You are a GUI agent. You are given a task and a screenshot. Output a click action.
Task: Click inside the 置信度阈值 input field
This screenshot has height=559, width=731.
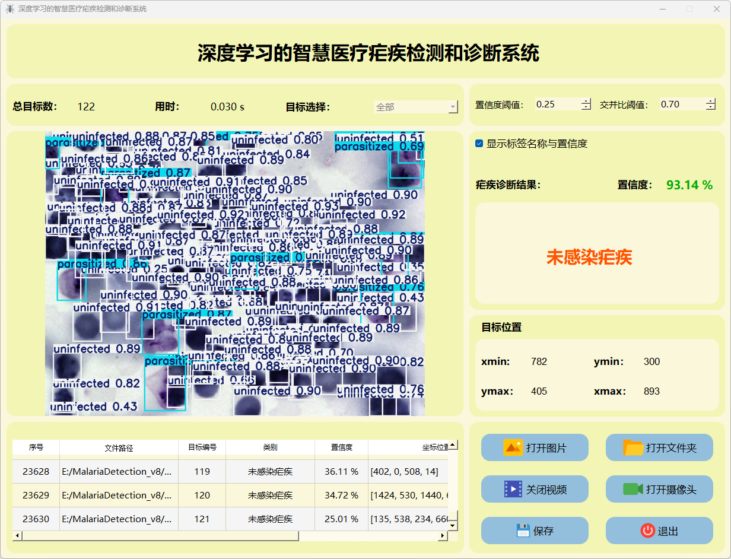(557, 104)
